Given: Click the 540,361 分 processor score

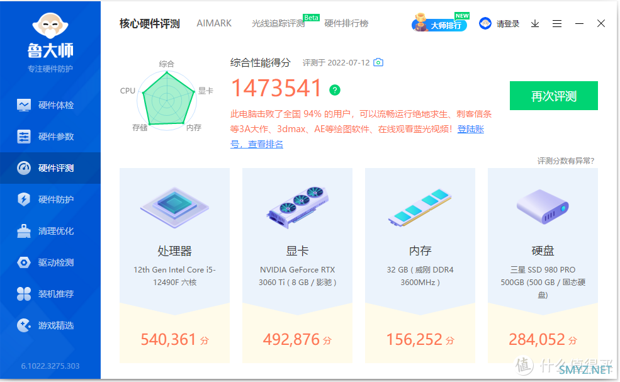Looking at the screenshot, I should click(175, 340).
